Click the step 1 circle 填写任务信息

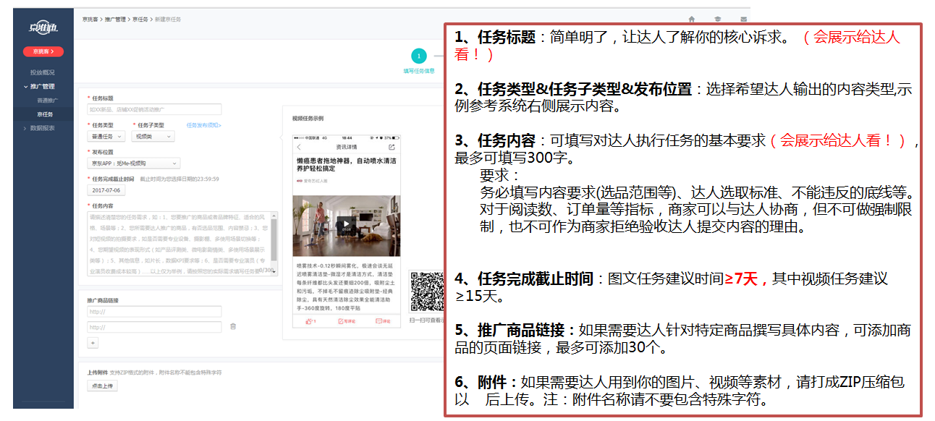(x=418, y=56)
